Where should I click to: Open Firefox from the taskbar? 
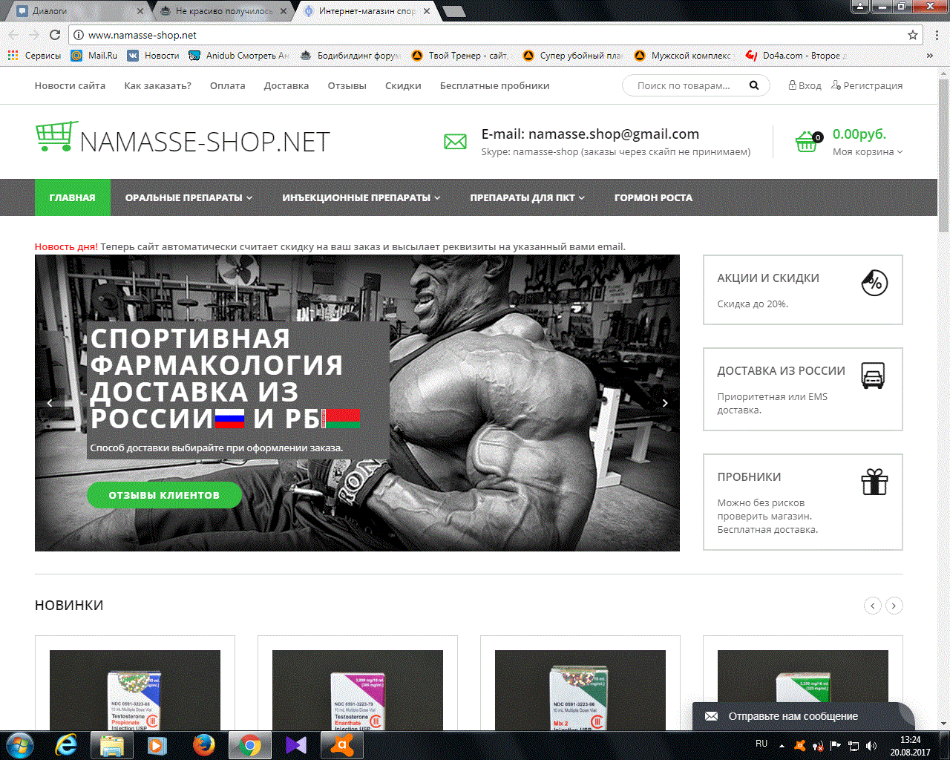pos(203,744)
